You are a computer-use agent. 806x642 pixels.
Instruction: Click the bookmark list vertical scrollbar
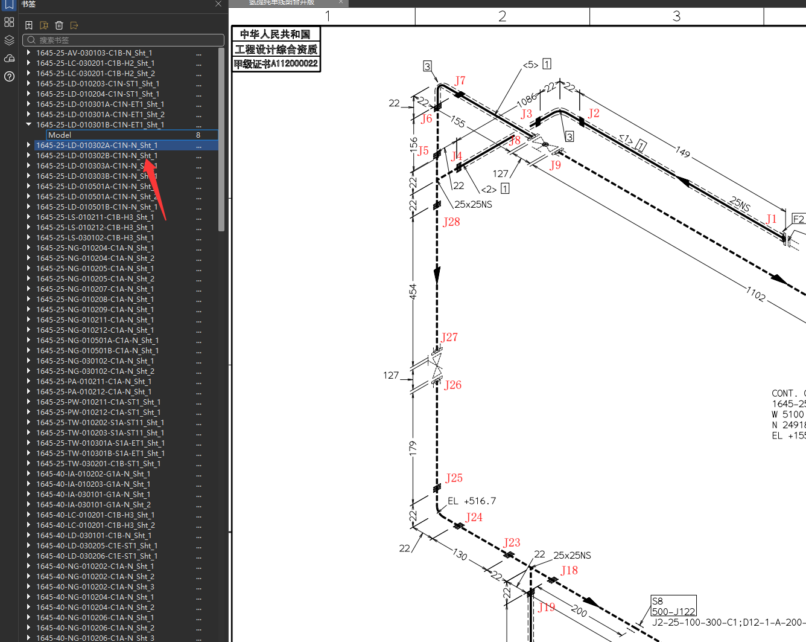click(x=221, y=140)
